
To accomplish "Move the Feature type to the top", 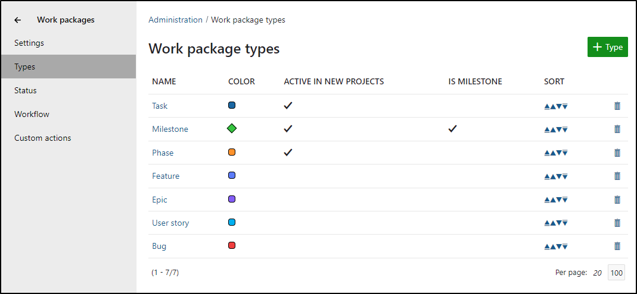I will [x=547, y=176].
